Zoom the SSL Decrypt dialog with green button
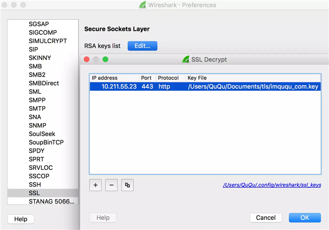Image resolution: width=329 pixels, height=230 pixels. click(105, 60)
